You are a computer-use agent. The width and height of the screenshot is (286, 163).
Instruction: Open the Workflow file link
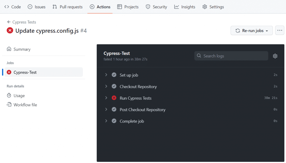pyautogui.click(x=25, y=104)
